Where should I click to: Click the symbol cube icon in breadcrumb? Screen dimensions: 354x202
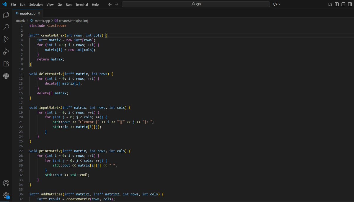56,21
